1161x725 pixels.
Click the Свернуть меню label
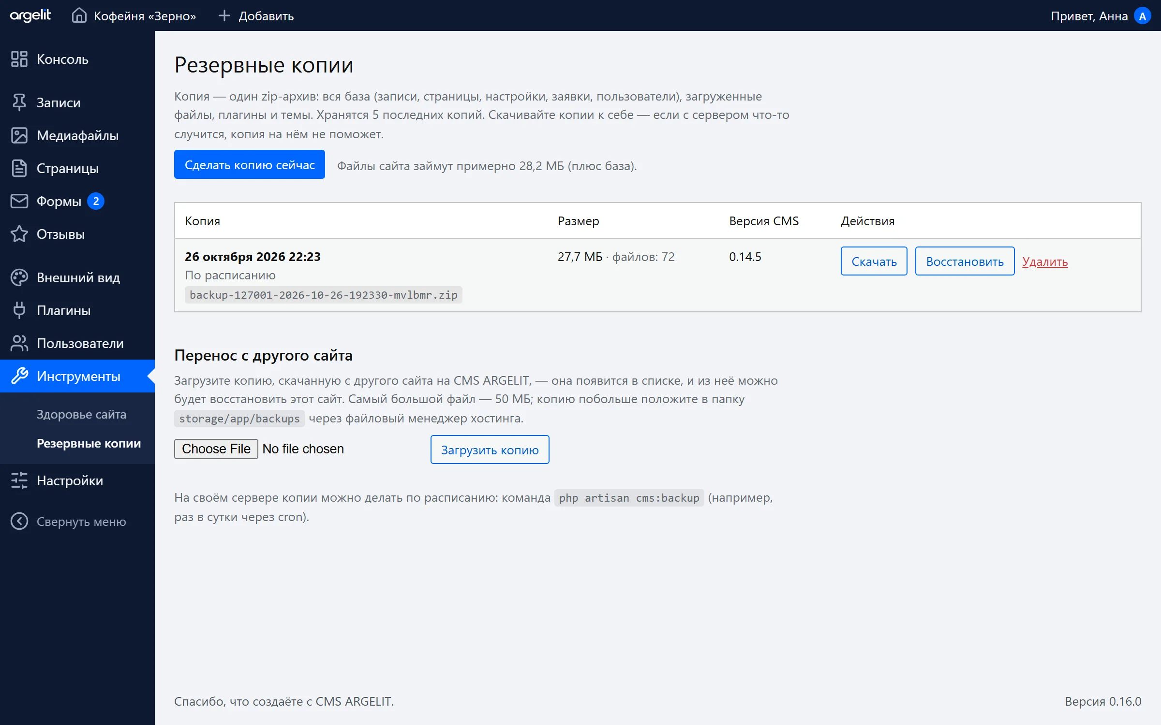(x=81, y=522)
